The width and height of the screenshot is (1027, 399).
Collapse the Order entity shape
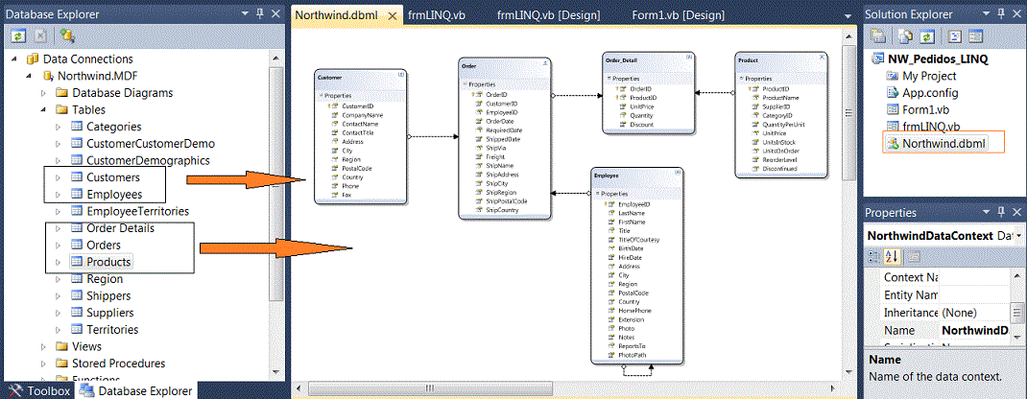point(545,63)
